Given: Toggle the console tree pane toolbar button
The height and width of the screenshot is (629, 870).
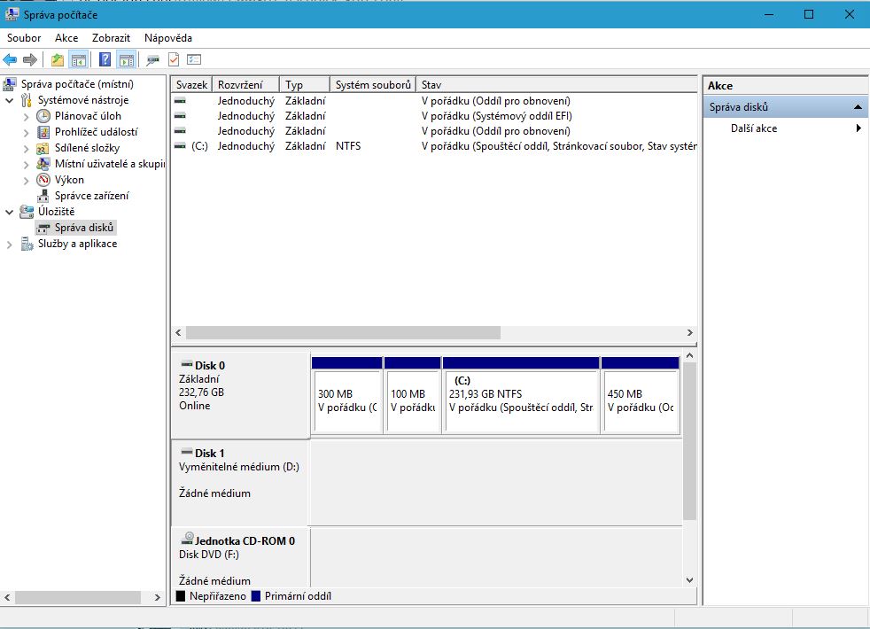Looking at the screenshot, I should pos(79,59).
